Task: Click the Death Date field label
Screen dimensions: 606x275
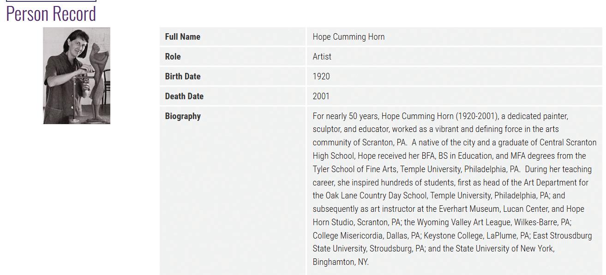Action: click(x=184, y=96)
